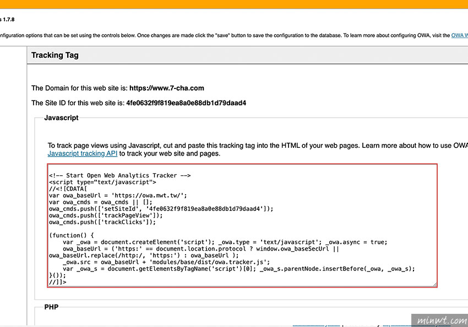Click the 'var owa_cmds = owa_cmds || []' line

click(101, 202)
